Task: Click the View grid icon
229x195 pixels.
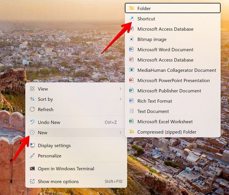Action: coord(32,89)
